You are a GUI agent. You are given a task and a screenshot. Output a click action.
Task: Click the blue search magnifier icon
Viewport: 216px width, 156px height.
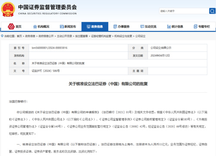[212, 11]
